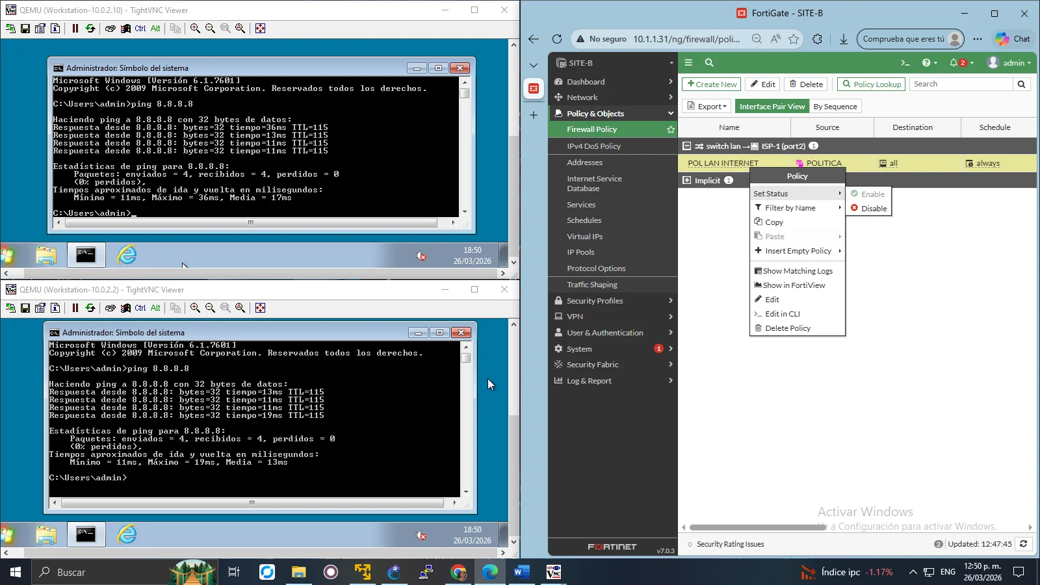Expand the Implicit policy section
The width and height of the screenshot is (1040, 585).
(x=687, y=181)
